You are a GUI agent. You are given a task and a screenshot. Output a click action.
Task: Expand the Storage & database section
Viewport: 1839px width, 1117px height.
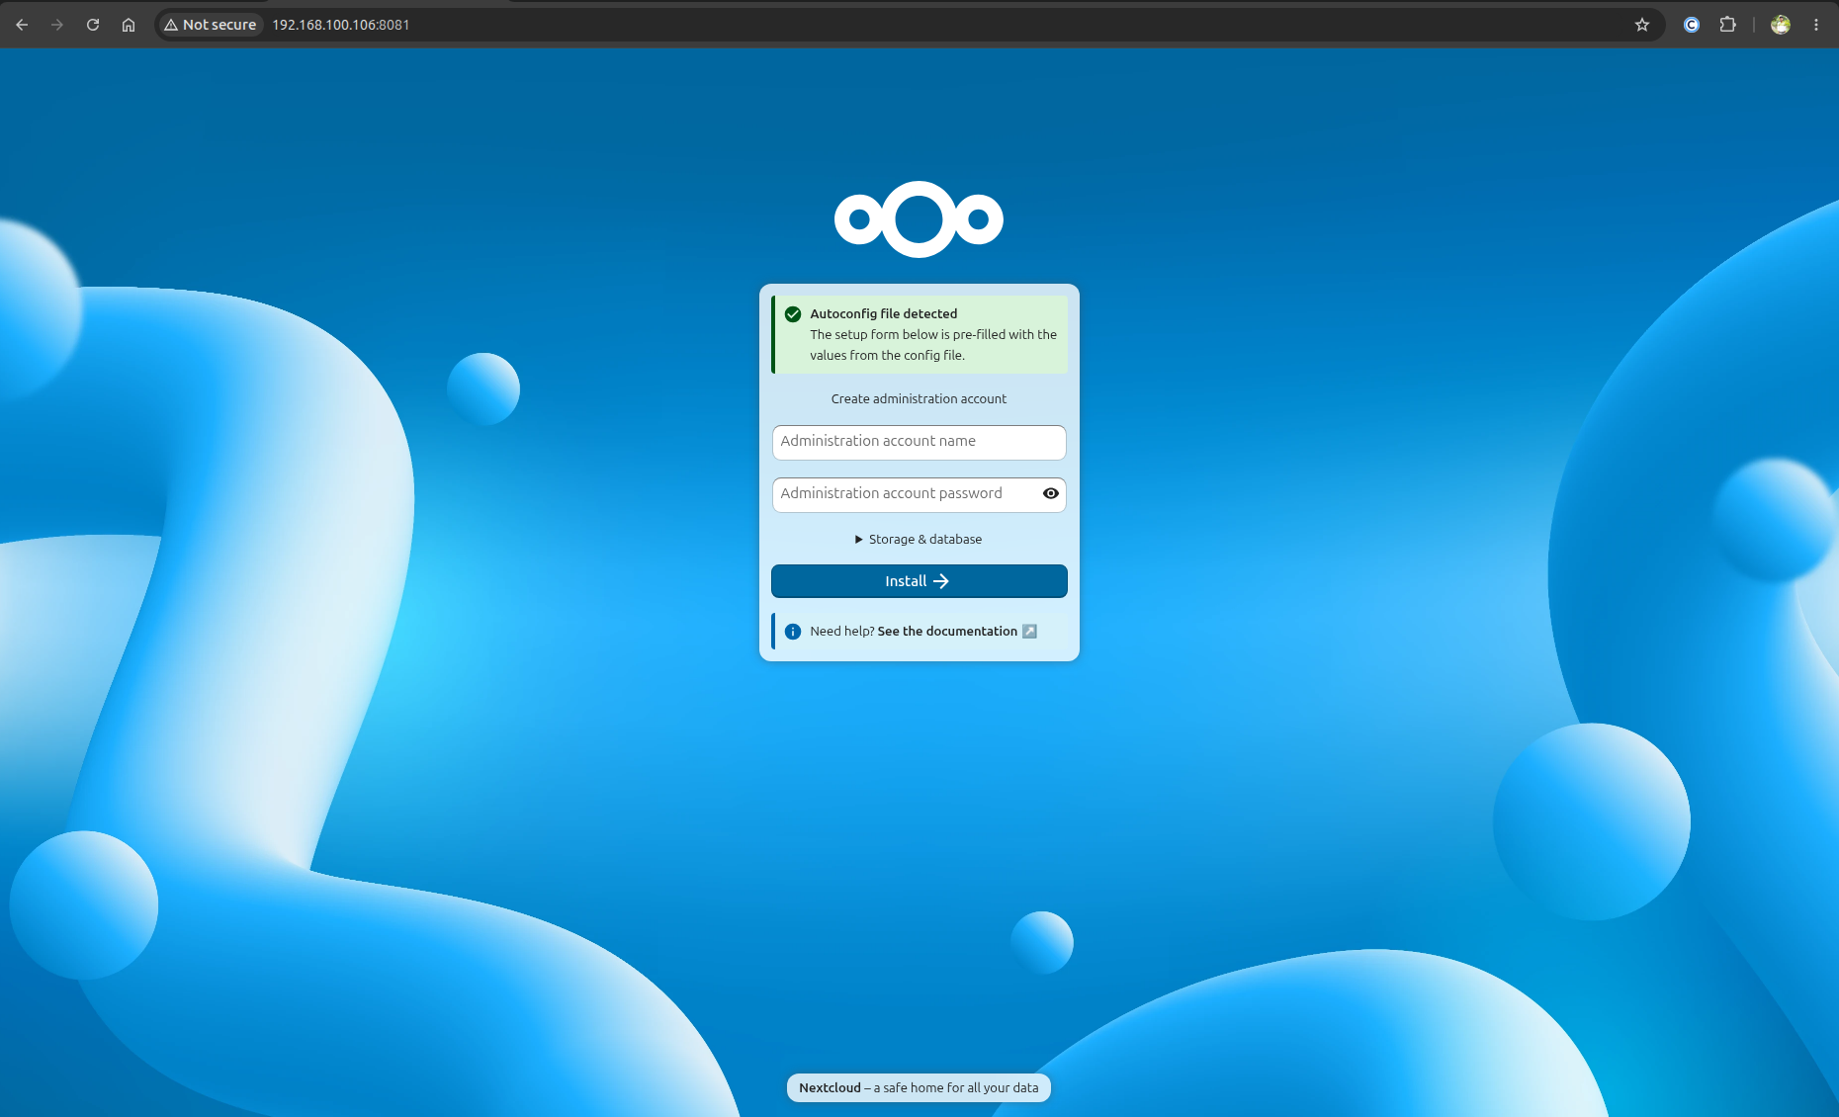click(x=919, y=539)
